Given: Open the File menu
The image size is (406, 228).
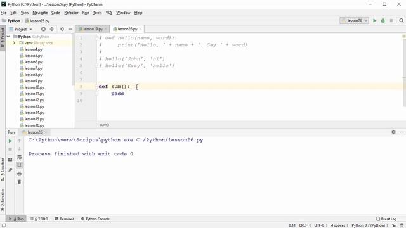Looking at the screenshot, I should pos(4,13).
